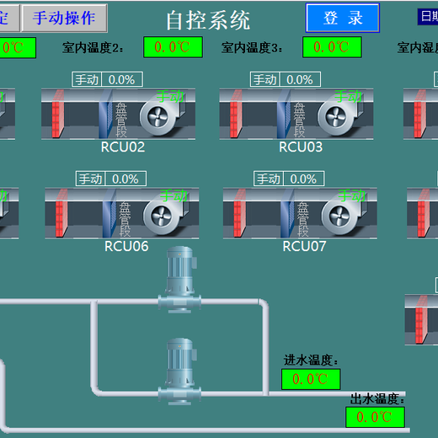The height and width of the screenshot is (438, 438).
Task: Click the 0.0% valve value above RCU03
Action: click(300, 80)
